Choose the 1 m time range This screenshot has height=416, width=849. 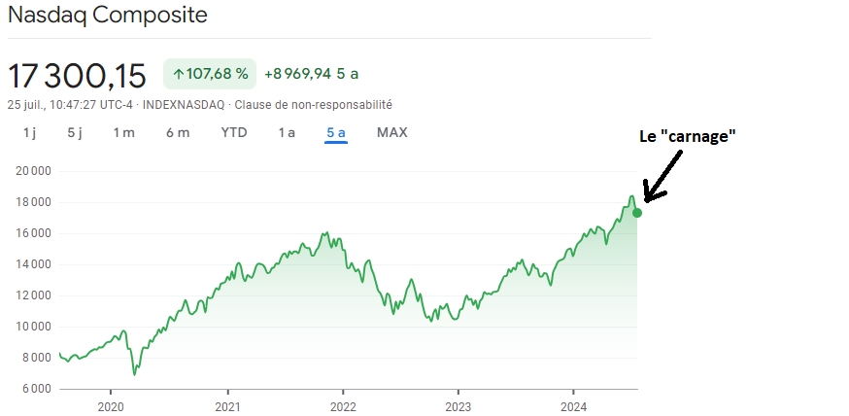click(123, 132)
